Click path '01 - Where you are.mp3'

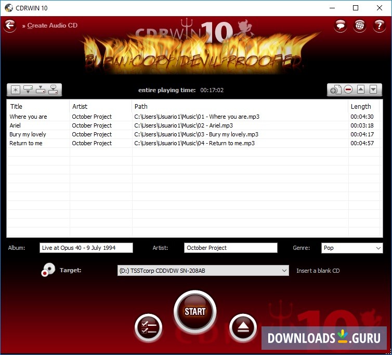click(197, 117)
